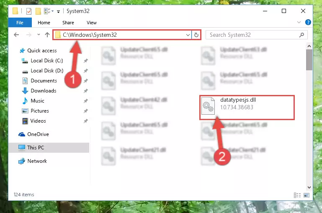
Task: Expand the ribbon with the chevron
Action: point(299,22)
